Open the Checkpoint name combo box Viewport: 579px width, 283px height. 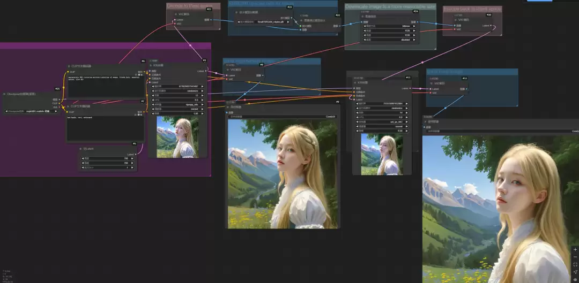pos(32,111)
